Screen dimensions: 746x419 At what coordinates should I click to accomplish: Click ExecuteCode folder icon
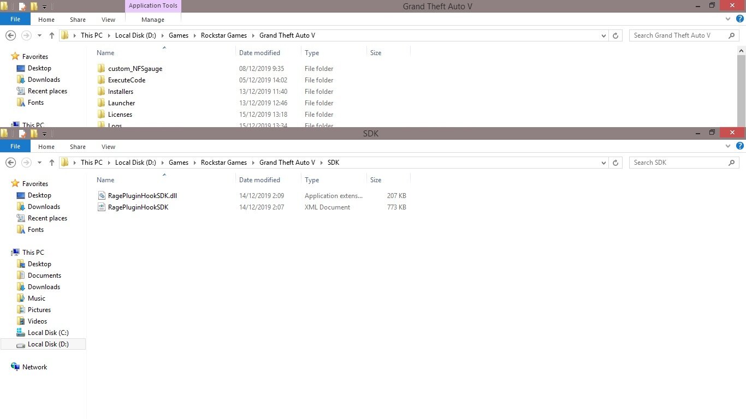coord(101,80)
